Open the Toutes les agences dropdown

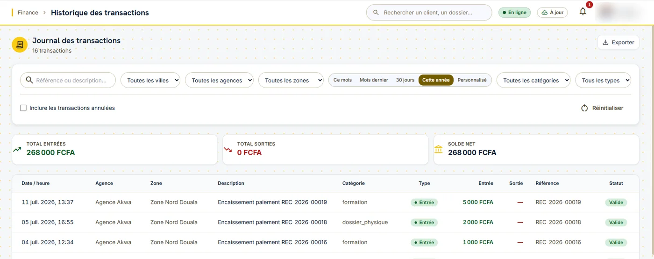(219, 80)
